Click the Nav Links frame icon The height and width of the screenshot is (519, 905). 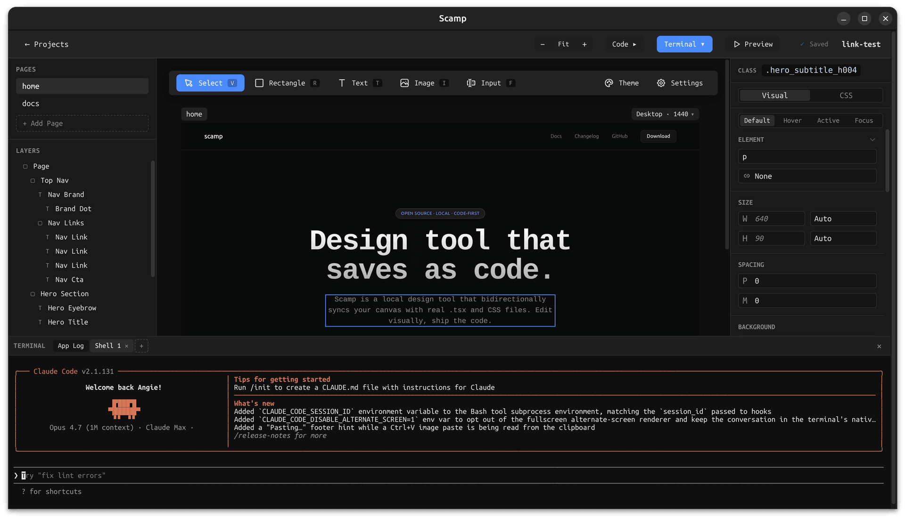coord(40,223)
